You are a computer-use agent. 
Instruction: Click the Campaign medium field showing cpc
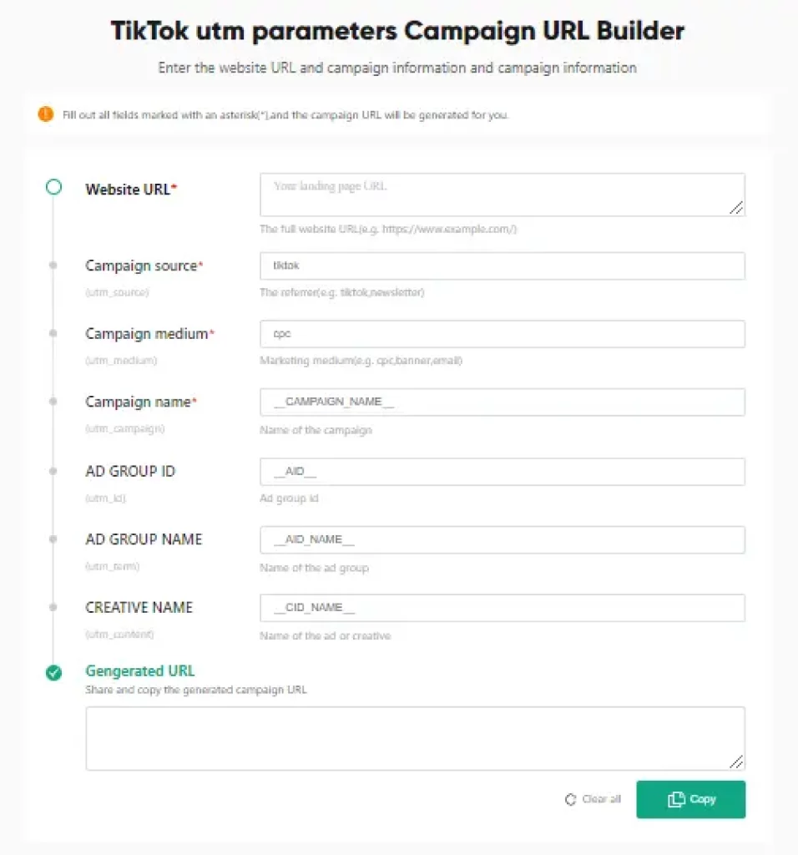click(501, 334)
